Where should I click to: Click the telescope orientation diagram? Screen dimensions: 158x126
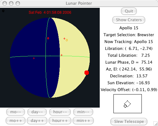(127, 104)
